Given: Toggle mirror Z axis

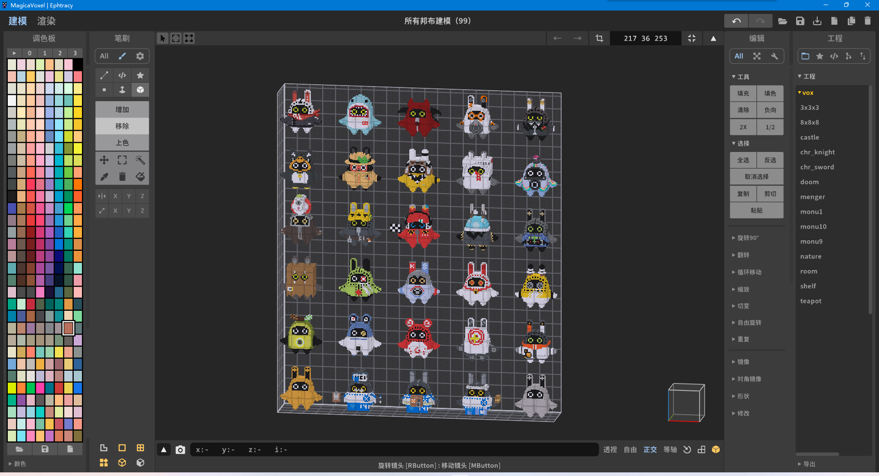Looking at the screenshot, I should 142,196.
